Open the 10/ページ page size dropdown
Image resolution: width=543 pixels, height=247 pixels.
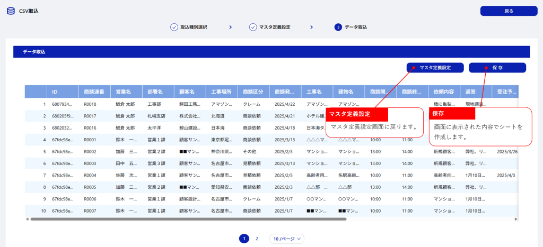[287, 239]
